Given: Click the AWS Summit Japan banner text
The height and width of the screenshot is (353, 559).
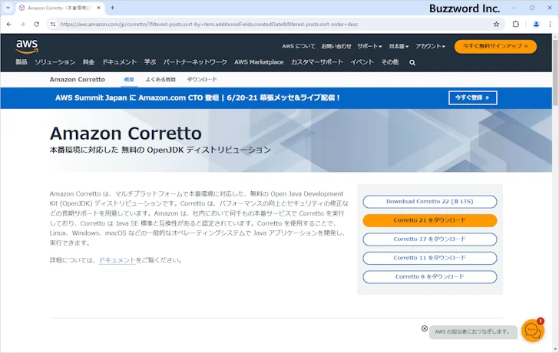Looking at the screenshot, I should click(198, 97).
